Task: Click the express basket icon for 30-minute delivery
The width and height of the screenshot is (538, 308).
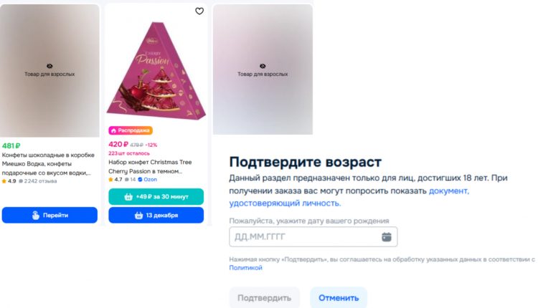Action: [128, 197]
